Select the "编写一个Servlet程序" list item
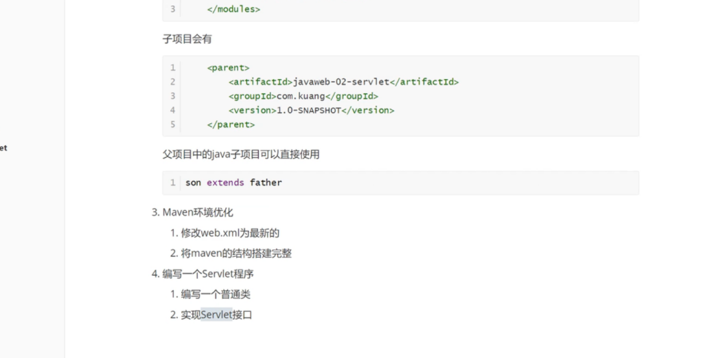The image size is (703, 358). pos(208,274)
